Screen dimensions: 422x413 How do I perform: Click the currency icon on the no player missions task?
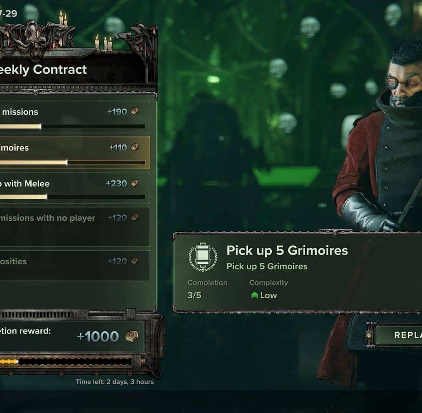pos(135,217)
